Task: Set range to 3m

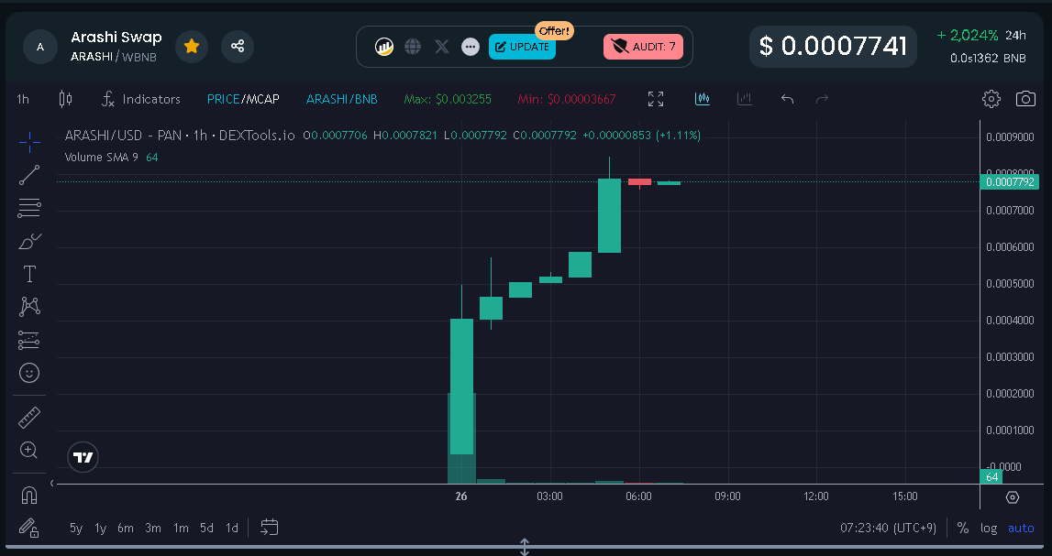Action: point(153,528)
